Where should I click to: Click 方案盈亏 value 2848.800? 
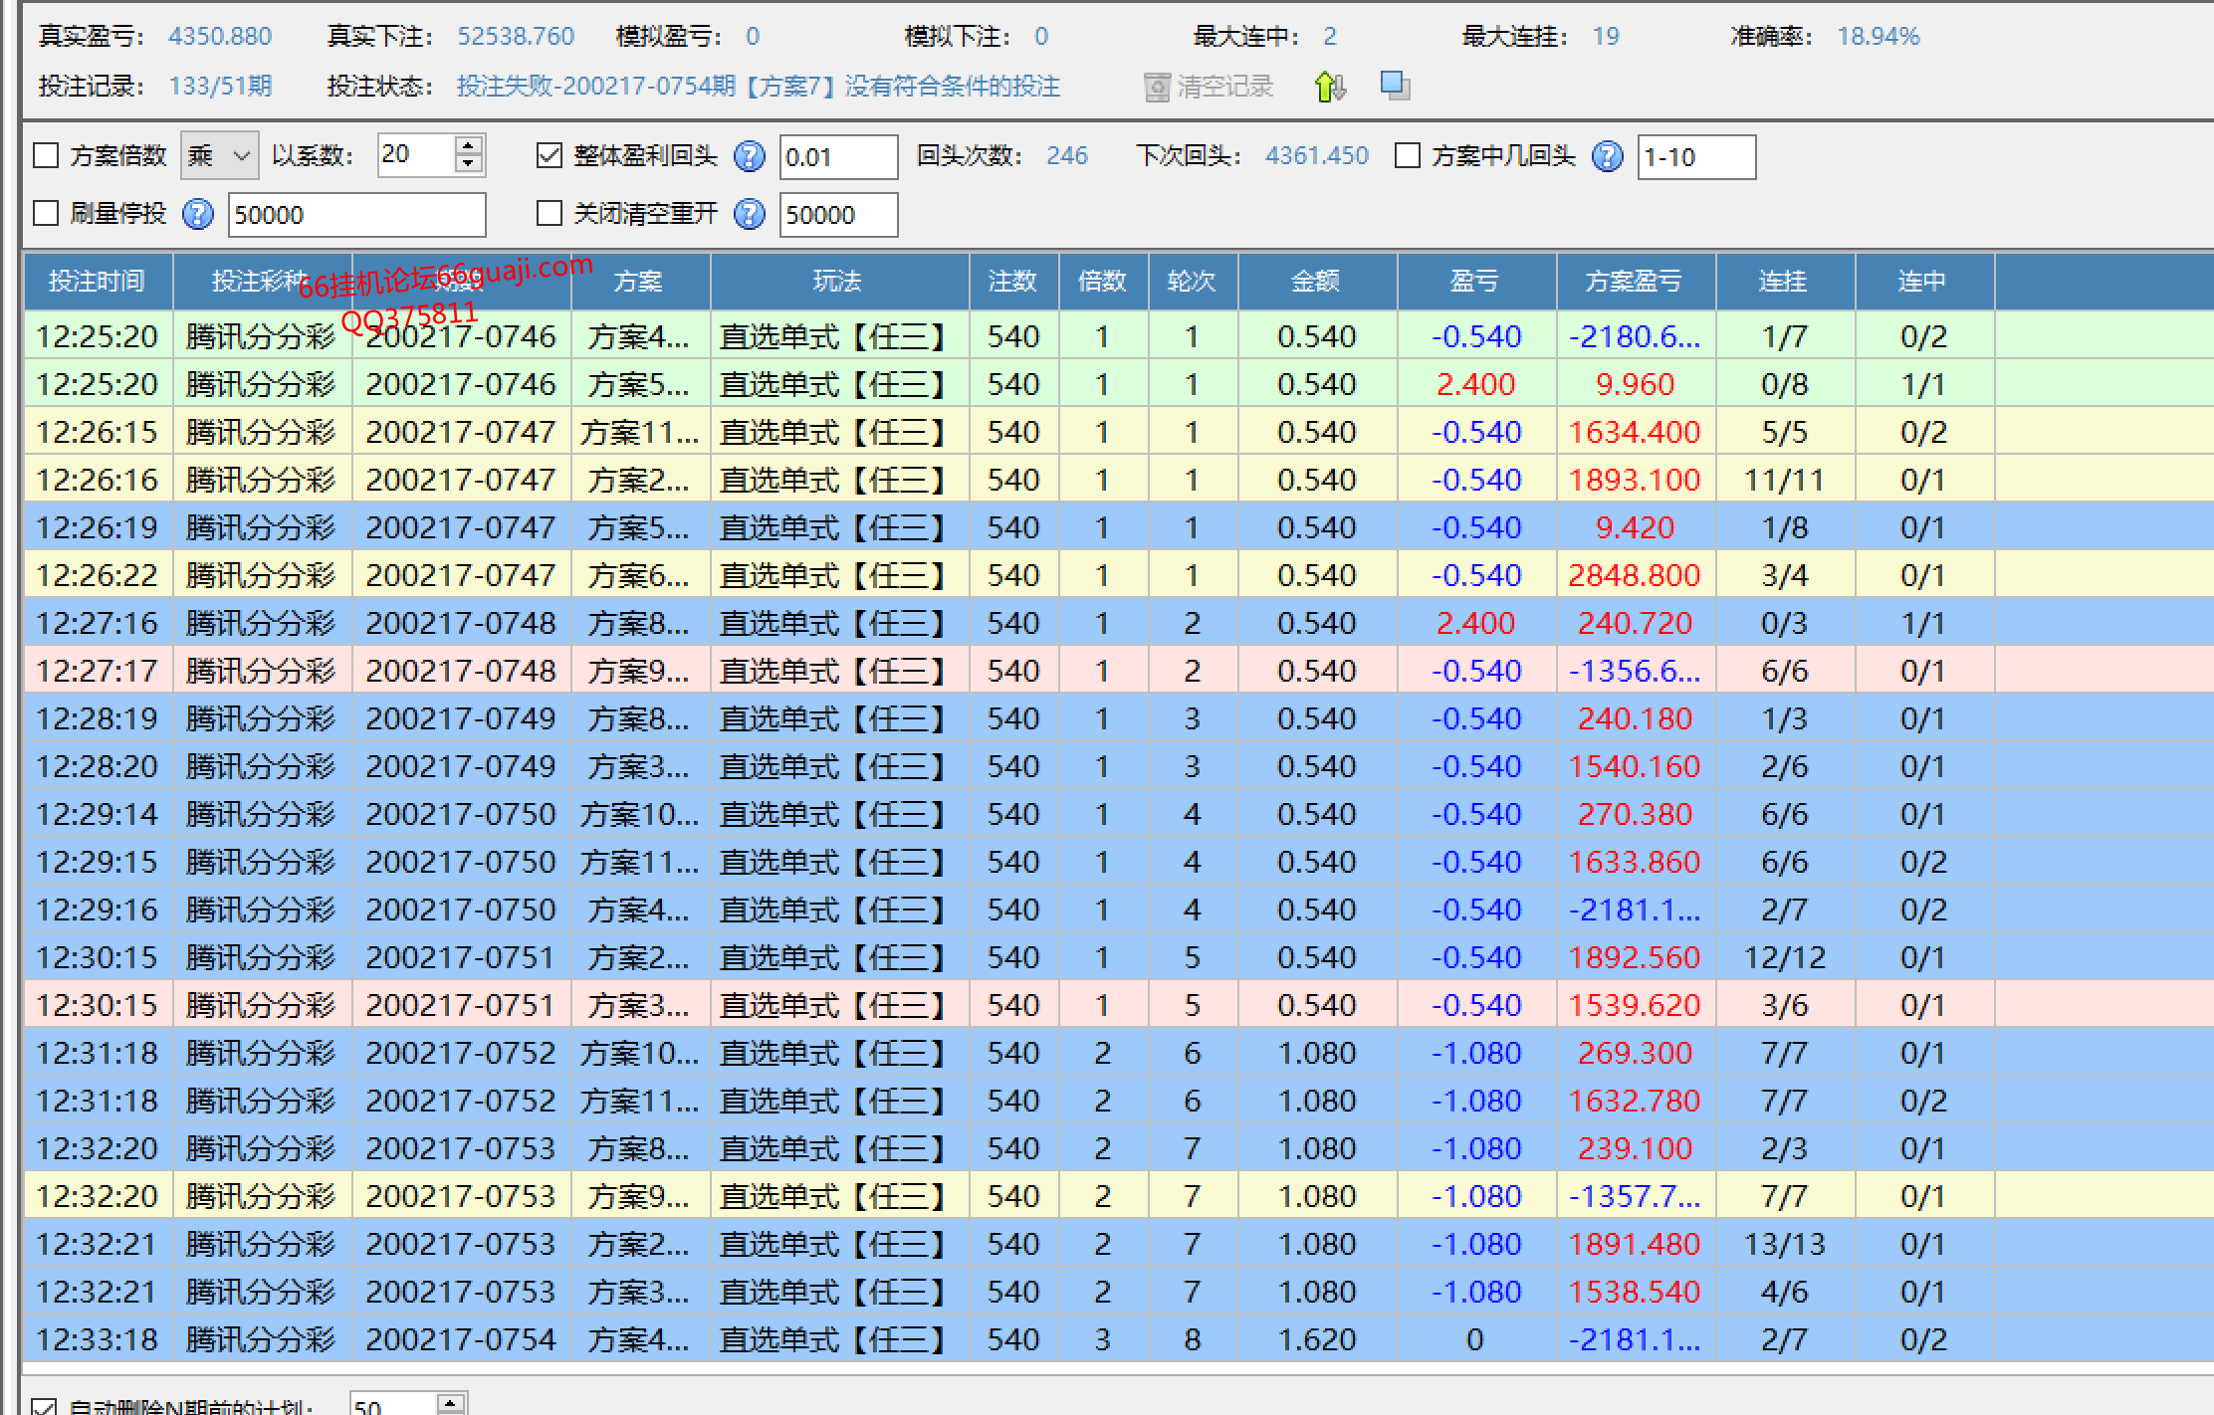tap(1635, 575)
